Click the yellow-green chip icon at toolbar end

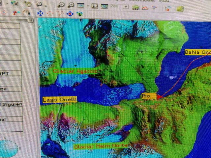pos(180,9)
